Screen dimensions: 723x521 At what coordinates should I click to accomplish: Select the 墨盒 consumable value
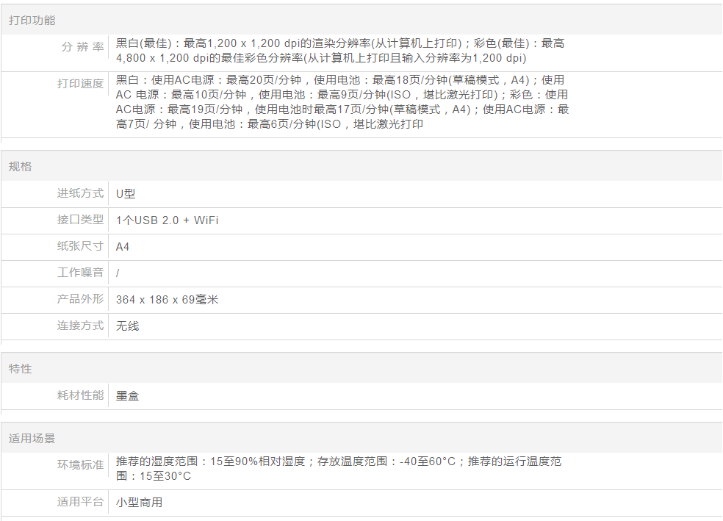point(127,396)
